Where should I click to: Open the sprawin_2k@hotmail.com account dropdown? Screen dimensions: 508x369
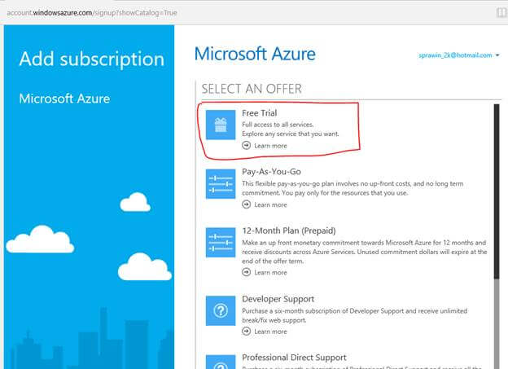coord(459,55)
